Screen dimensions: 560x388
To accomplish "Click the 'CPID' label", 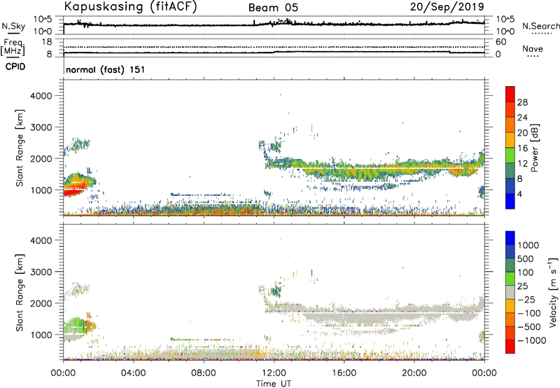I will [x=15, y=67].
